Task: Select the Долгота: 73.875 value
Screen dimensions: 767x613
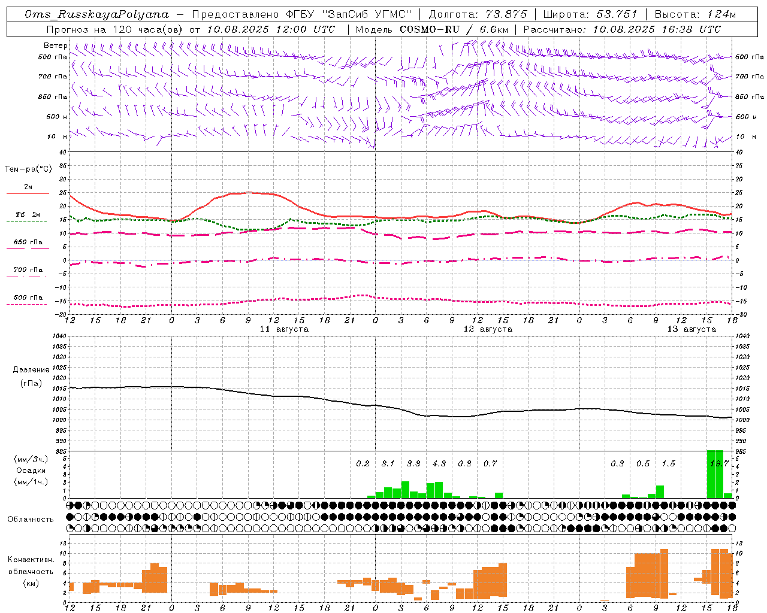Action: [x=478, y=14]
